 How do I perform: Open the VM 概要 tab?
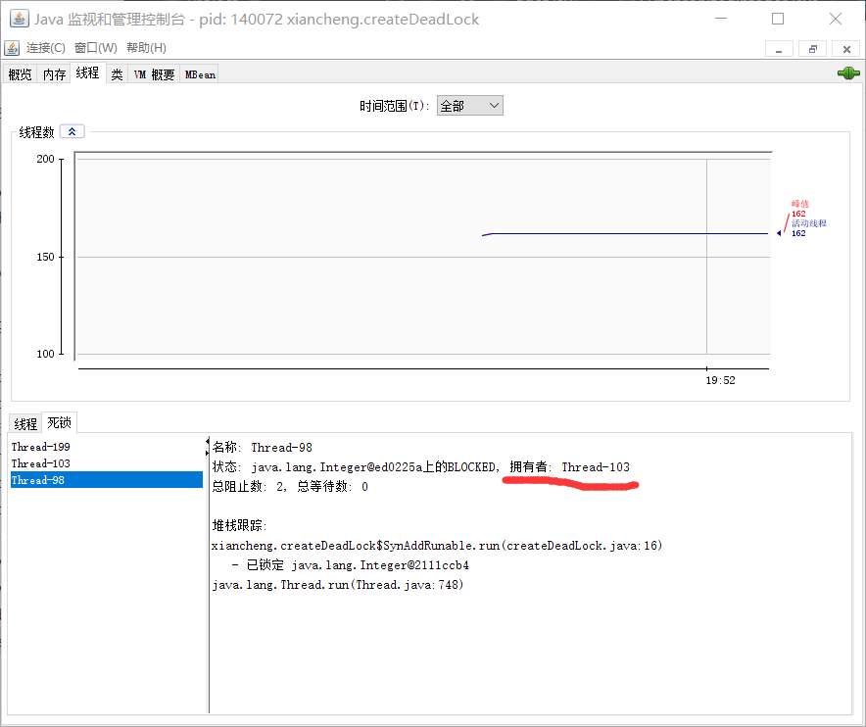154,74
